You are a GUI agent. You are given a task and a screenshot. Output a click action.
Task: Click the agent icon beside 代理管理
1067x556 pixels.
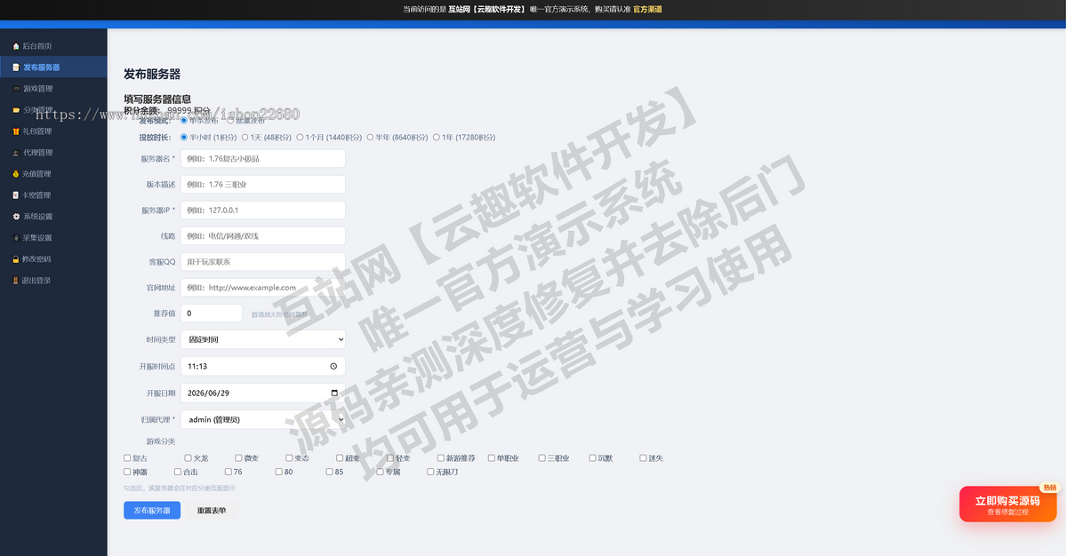pyautogui.click(x=16, y=153)
